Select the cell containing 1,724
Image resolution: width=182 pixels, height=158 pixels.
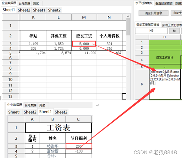[x=59, y=48]
